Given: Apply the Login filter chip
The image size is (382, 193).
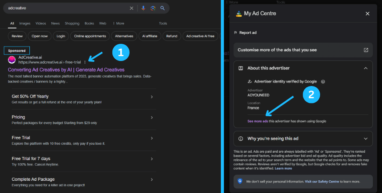Looking at the screenshot, I should point(61,36).
